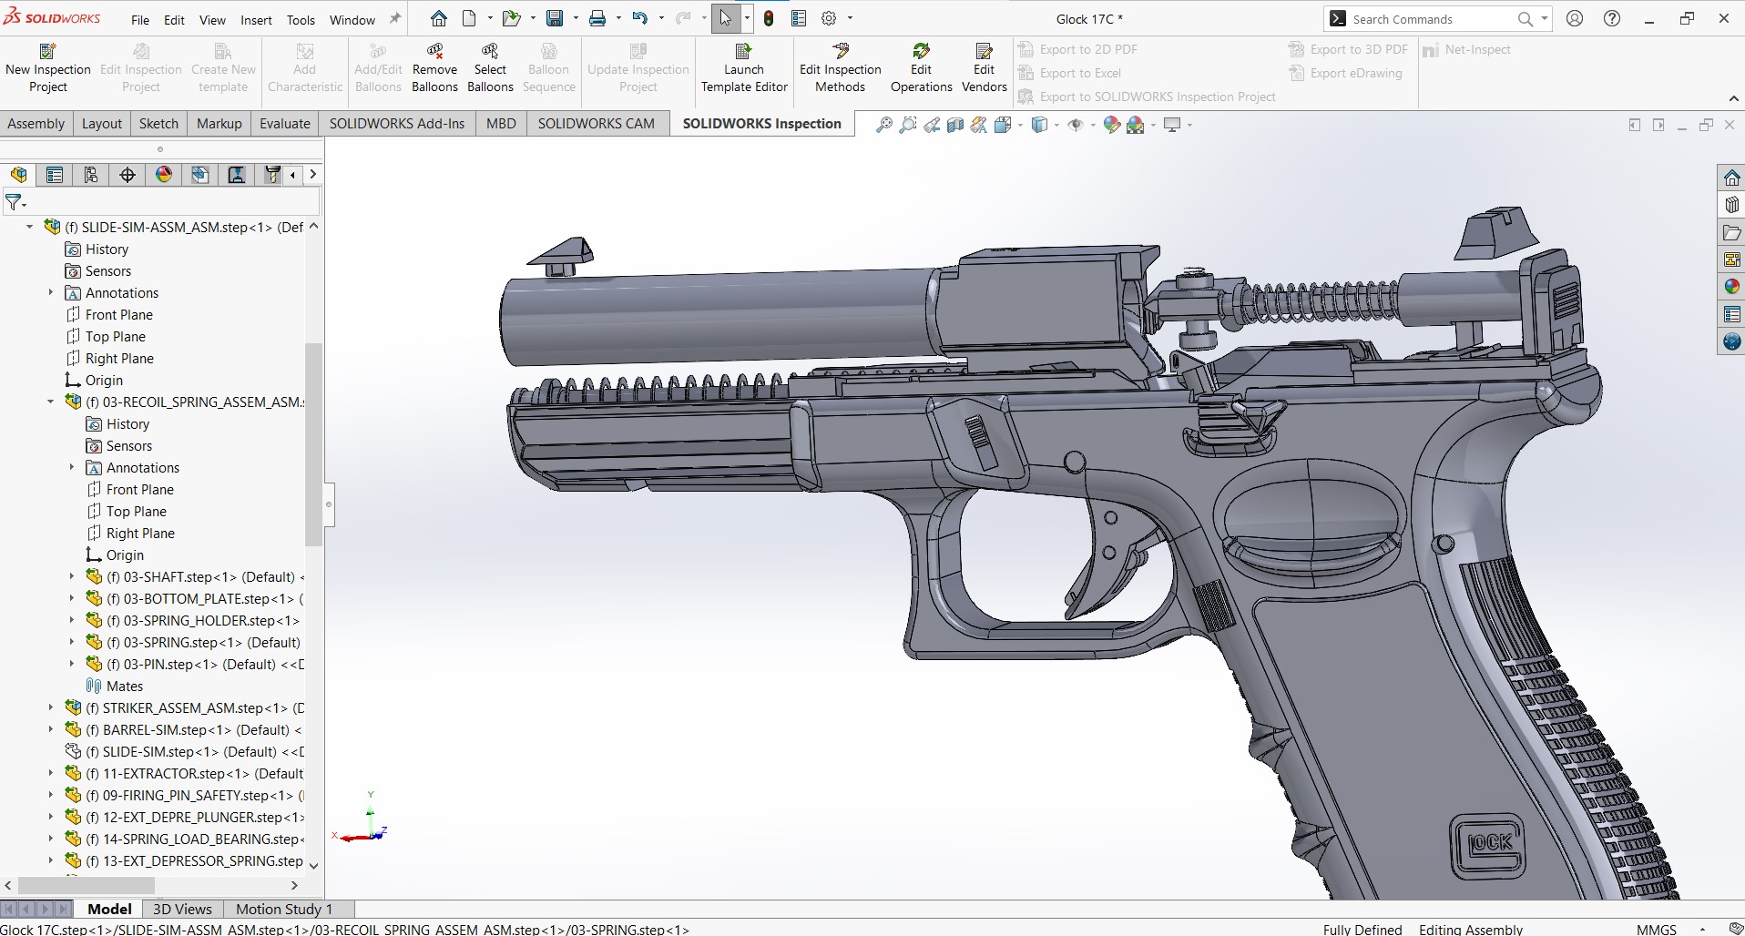The image size is (1745, 936).
Task: Expand 11-EXTRACTOR.step node
Action: point(51,773)
